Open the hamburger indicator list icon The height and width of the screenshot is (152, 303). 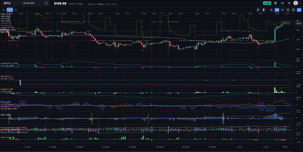click(282, 10)
